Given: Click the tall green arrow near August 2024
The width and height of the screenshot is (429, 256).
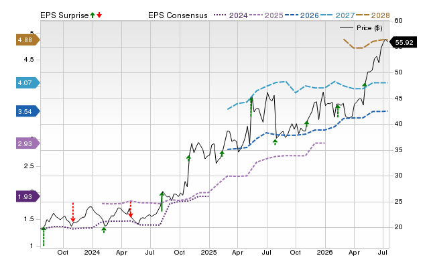Looking at the screenshot, I should pos(162,202).
